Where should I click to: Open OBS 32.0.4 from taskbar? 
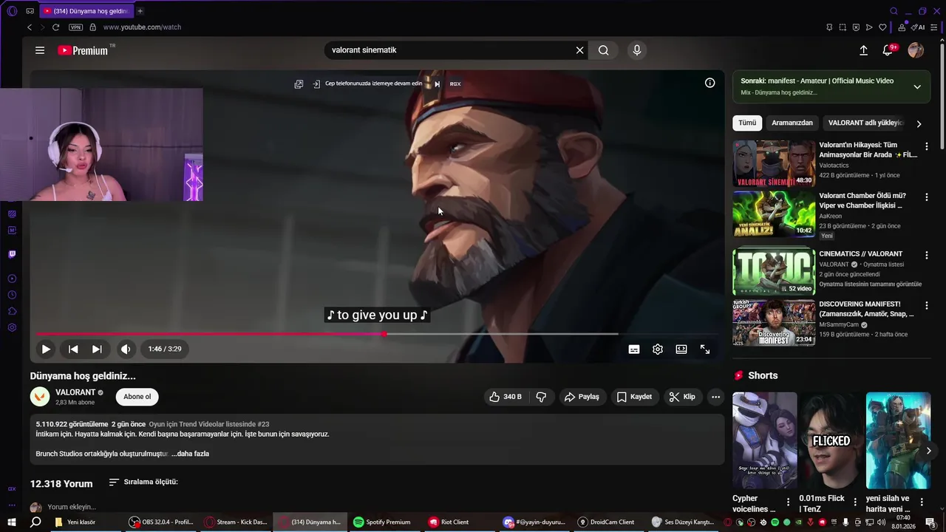161,522
